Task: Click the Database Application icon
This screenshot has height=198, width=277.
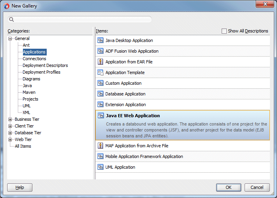Action: click(101, 94)
